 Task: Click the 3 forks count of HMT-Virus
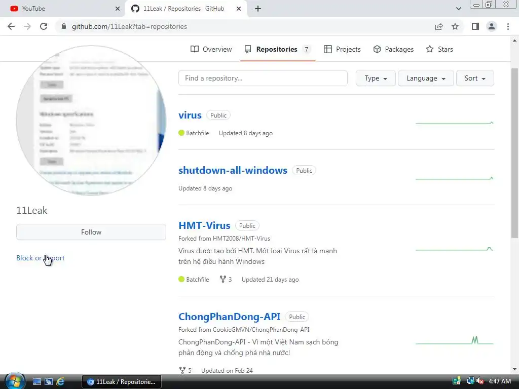point(226,280)
